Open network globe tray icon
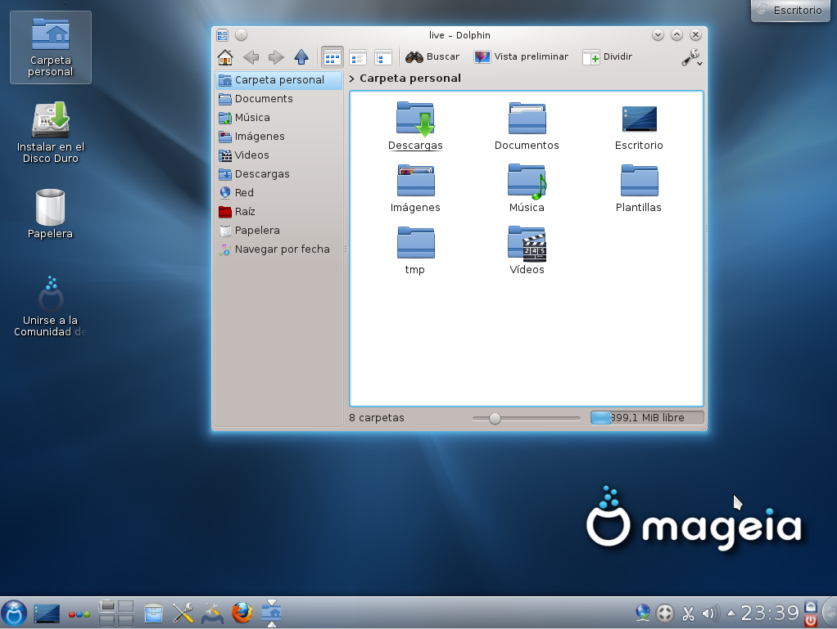The image size is (837, 629). 643,613
